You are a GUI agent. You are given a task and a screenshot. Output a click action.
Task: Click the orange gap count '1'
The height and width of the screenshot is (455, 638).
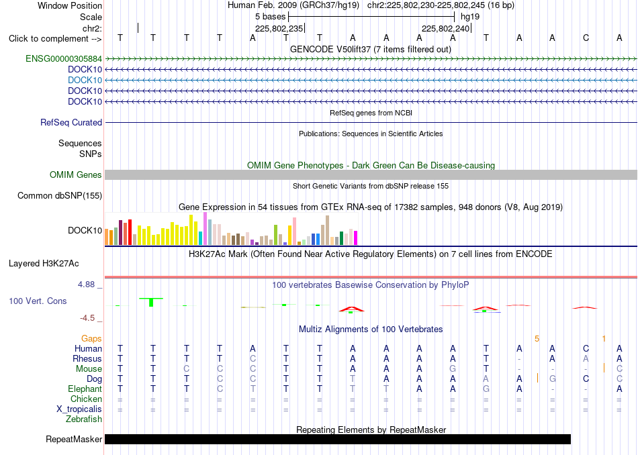(604, 339)
